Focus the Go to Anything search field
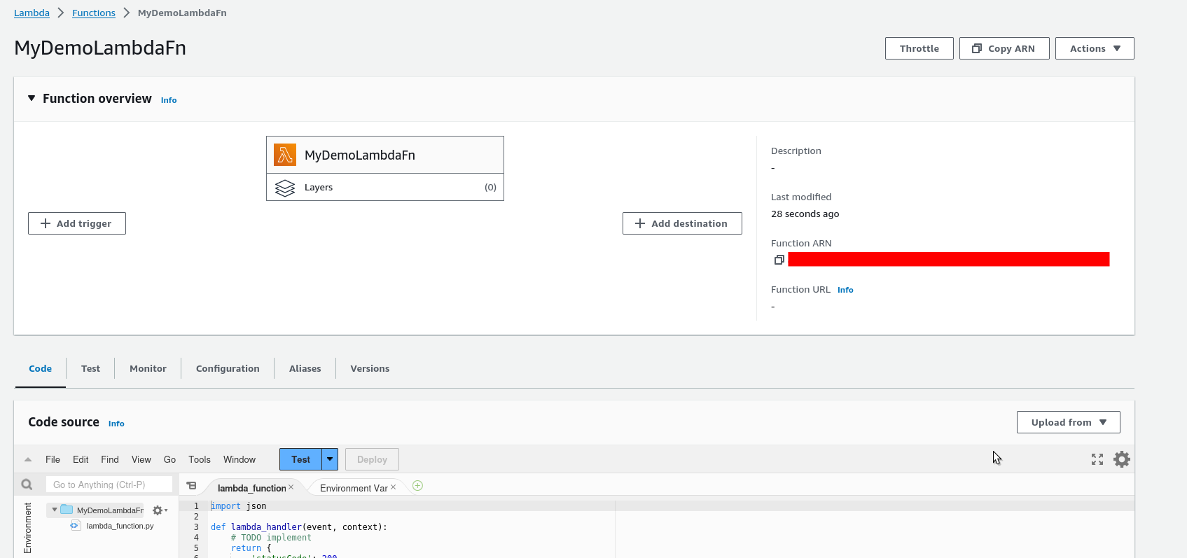Image resolution: width=1187 pixels, height=558 pixels. pyautogui.click(x=109, y=484)
